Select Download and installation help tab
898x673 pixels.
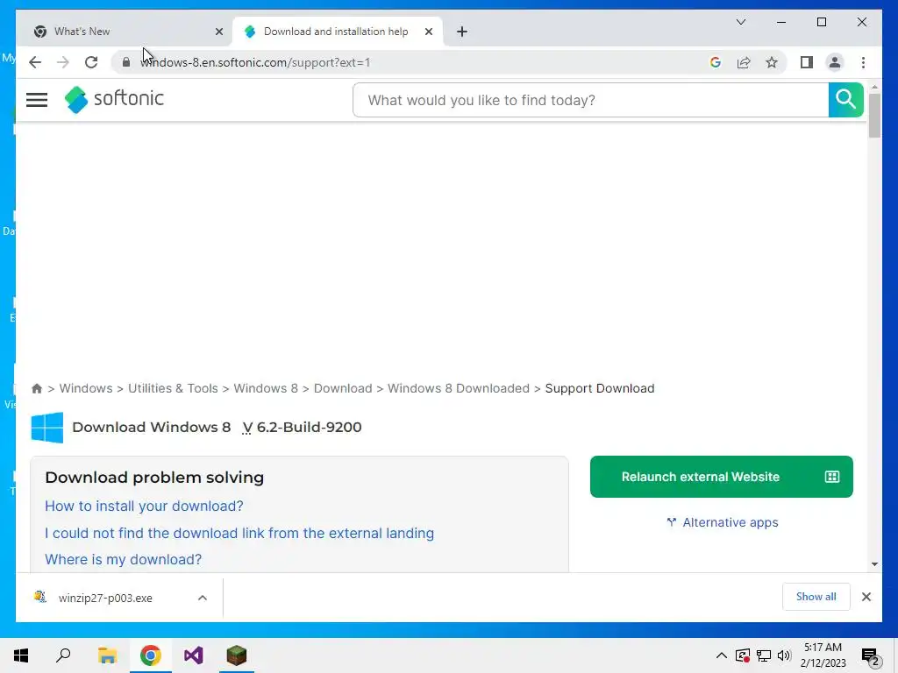tap(336, 32)
